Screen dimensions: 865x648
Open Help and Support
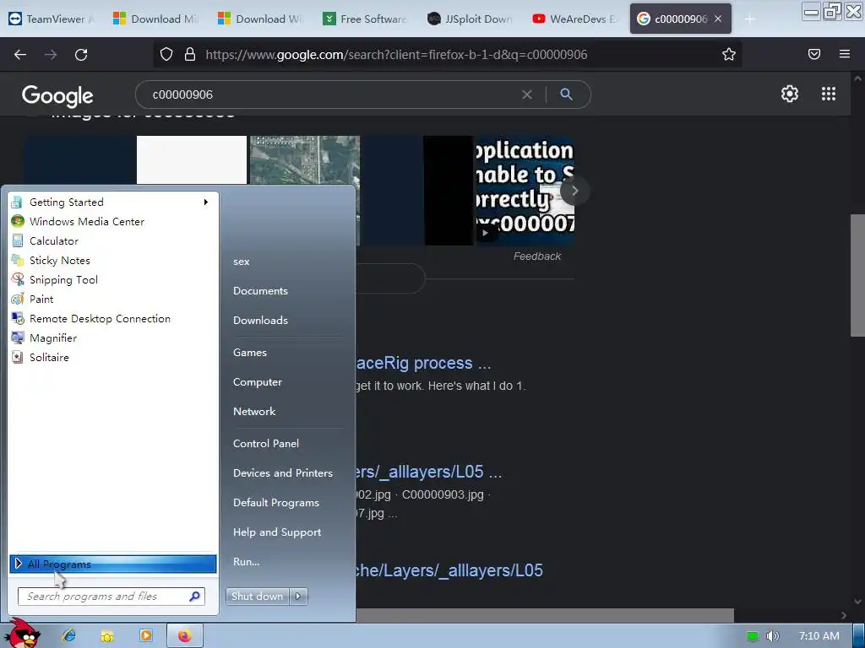pyautogui.click(x=277, y=532)
